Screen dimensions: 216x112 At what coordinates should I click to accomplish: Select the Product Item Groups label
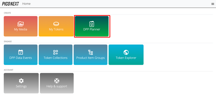pos(90,58)
